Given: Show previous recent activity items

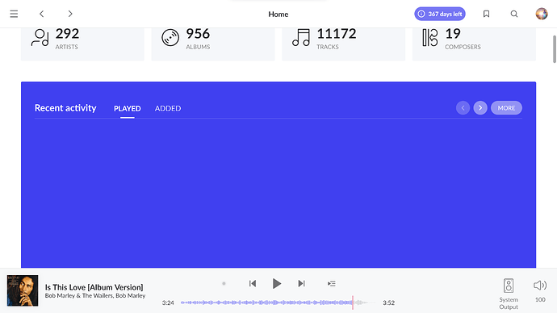Looking at the screenshot, I should point(463,108).
